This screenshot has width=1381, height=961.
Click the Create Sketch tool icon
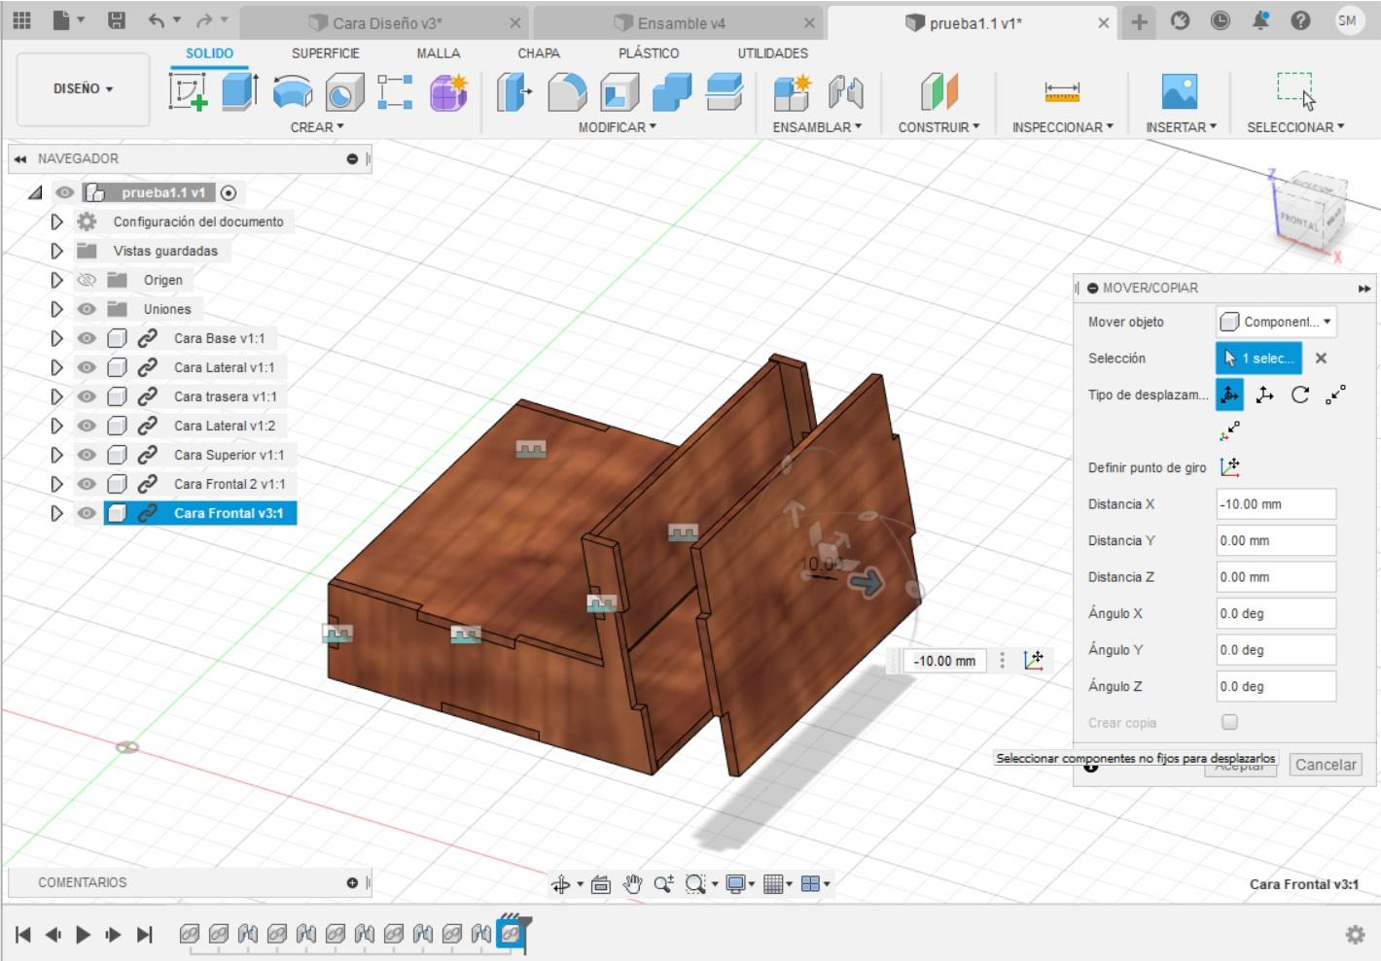click(188, 92)
